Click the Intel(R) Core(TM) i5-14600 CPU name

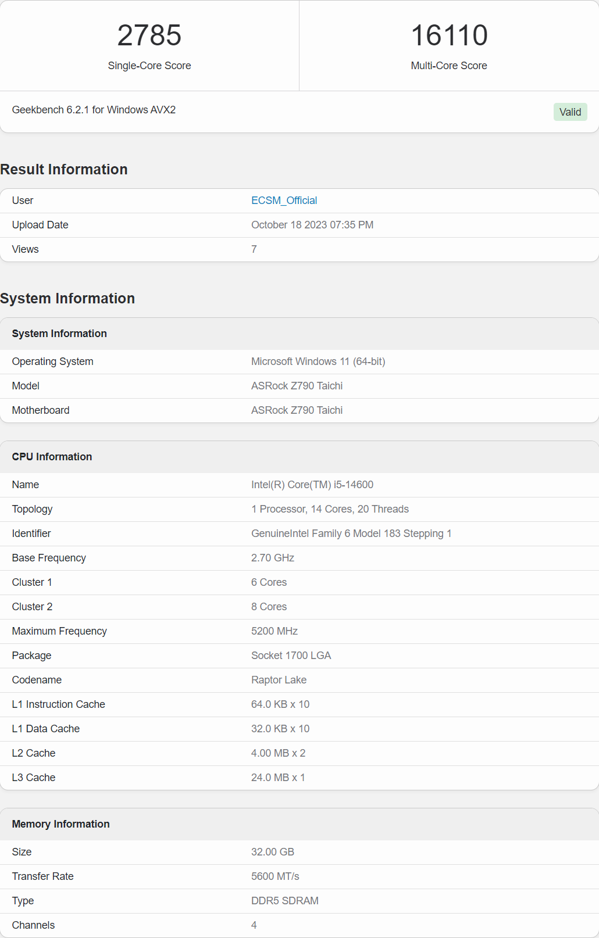pyautogui.click(x=312, y=485)
